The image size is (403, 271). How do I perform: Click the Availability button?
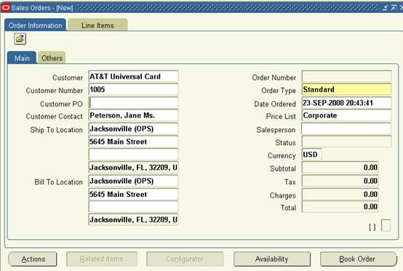272,259
